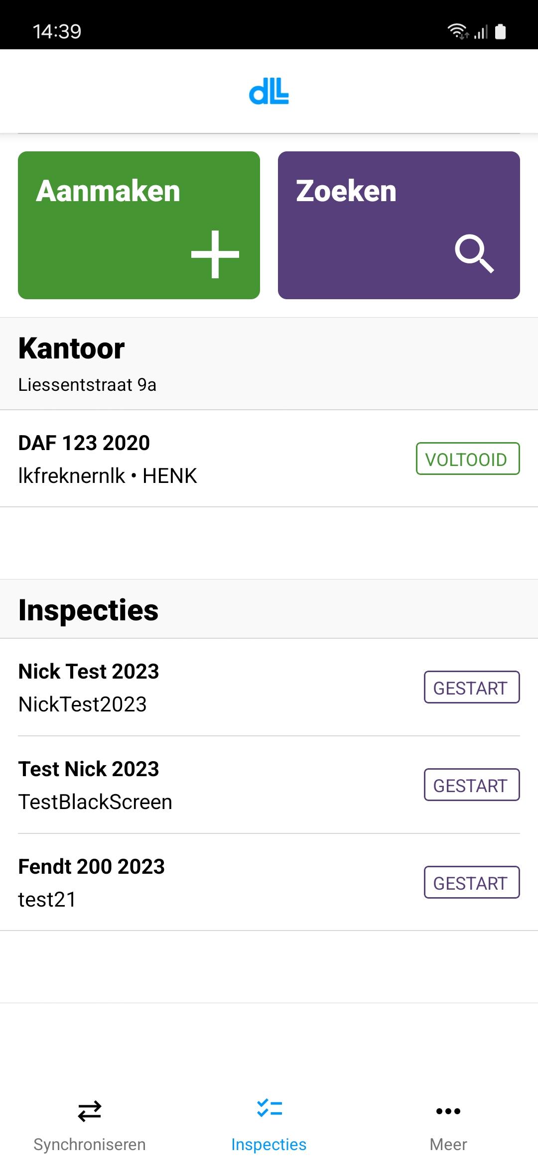Tap the battery status icon
Viewport: 538px width, 1165px height.
500,31
